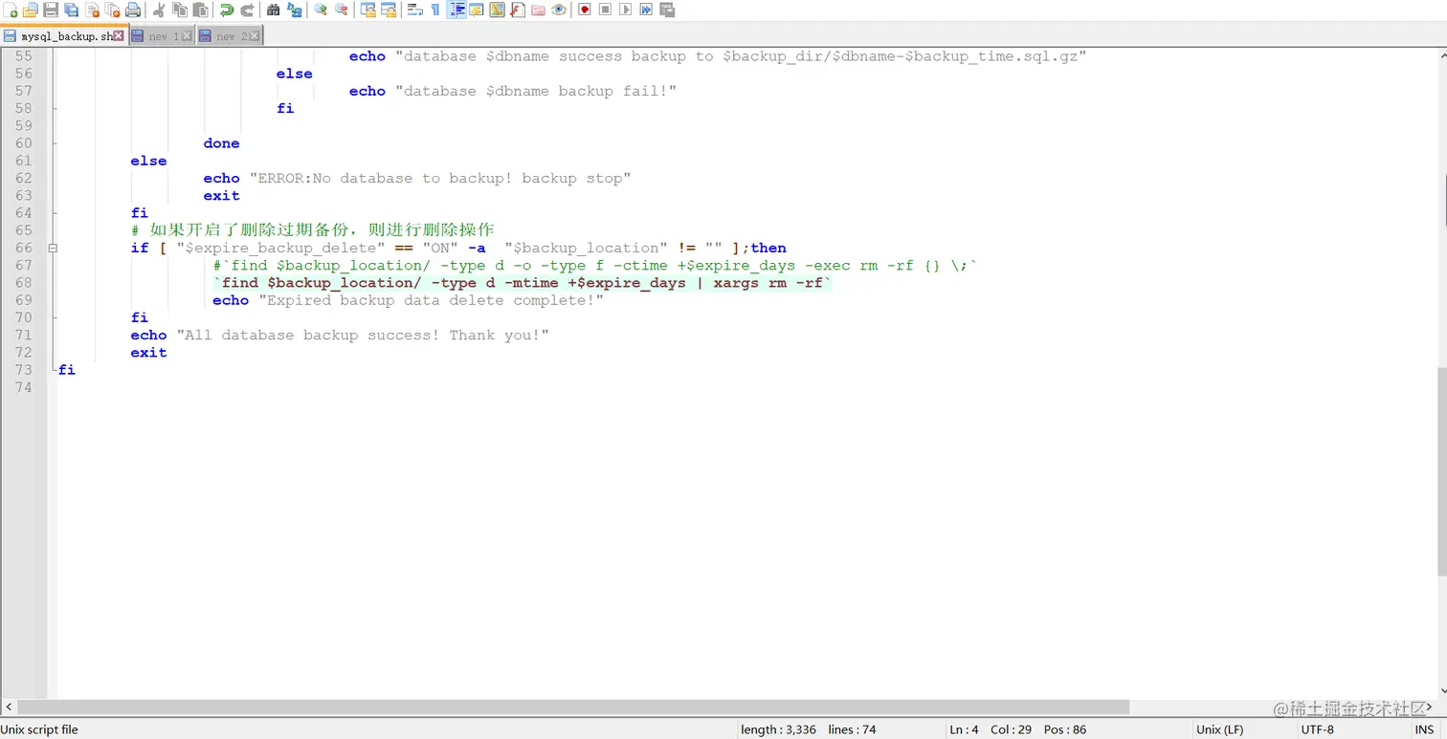Open Find with the binoculars icon
Viewport: 1447px width, 739px height.
[274, 10]
